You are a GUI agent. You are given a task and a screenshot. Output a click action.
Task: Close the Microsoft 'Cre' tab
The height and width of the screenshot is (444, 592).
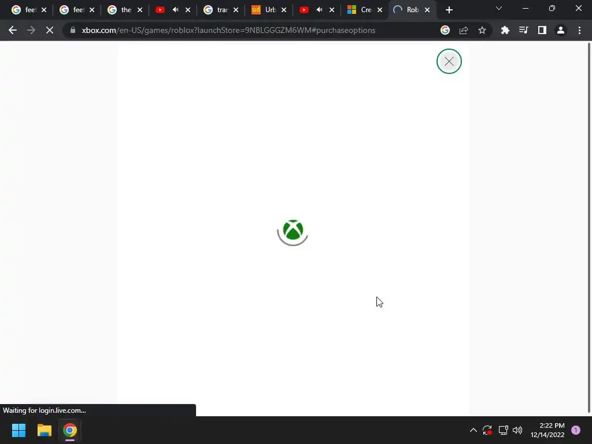point(380,10)
